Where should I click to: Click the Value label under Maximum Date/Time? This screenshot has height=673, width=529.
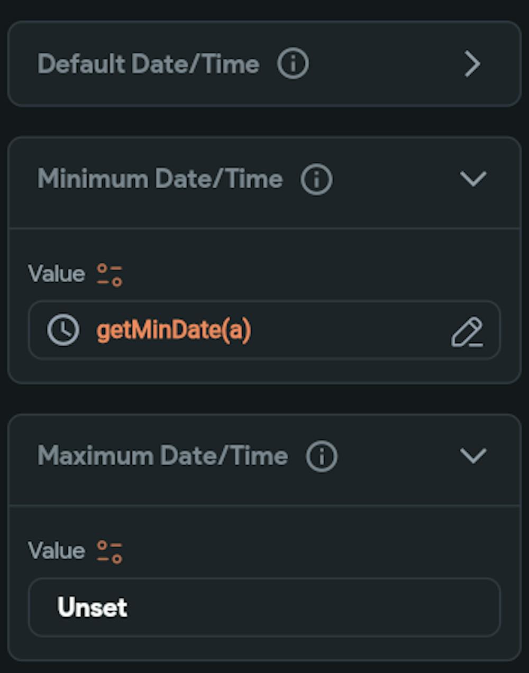pyautogui.click(x=56, y=551)
